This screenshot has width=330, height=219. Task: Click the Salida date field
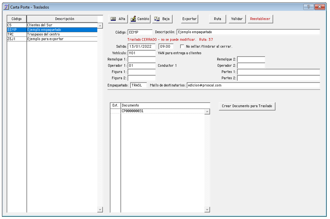(142, 47)
